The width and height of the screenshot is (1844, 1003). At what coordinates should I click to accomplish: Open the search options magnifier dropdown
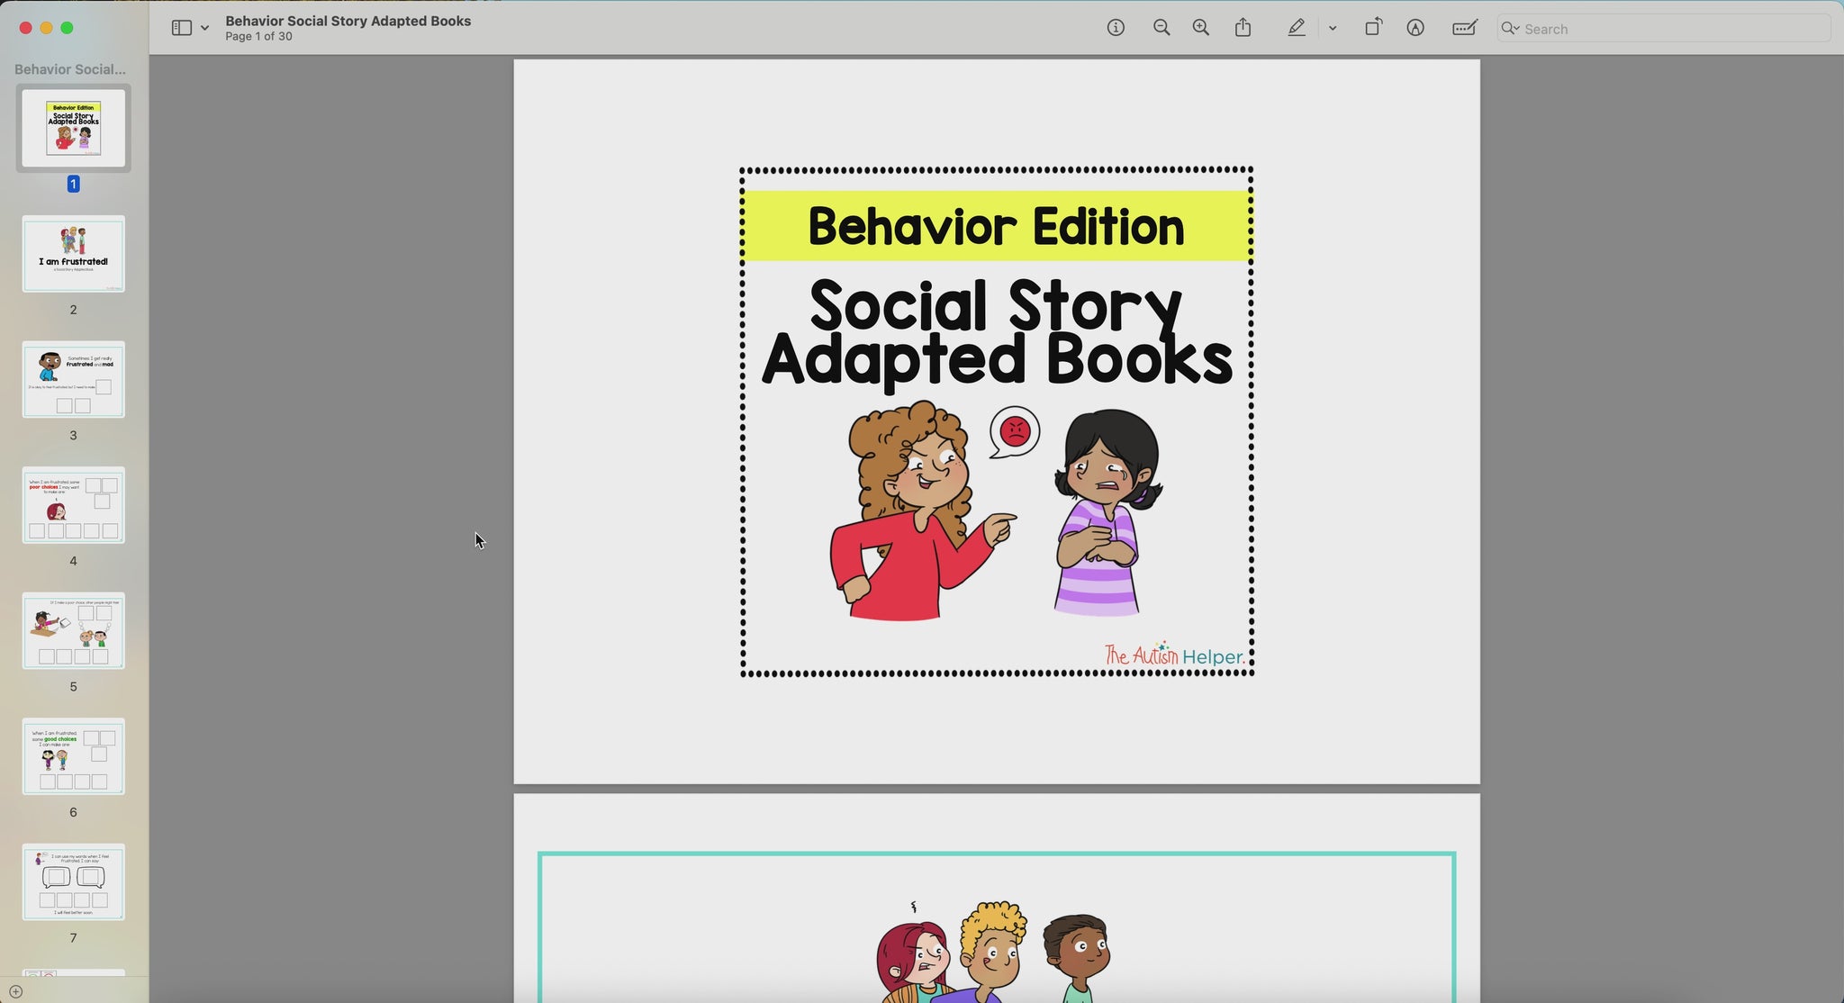pos(1511,29)
